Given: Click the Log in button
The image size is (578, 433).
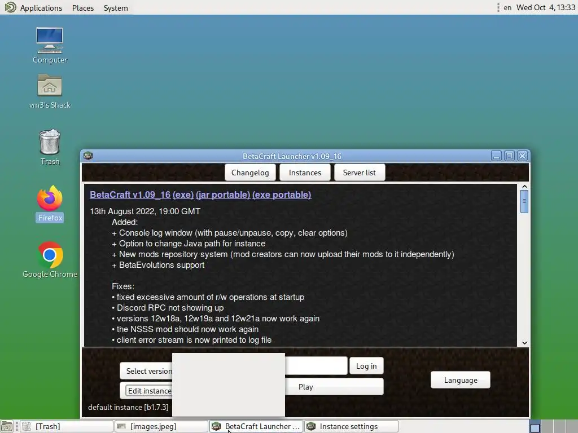Looking at the screenshot, I should point(366,366).
